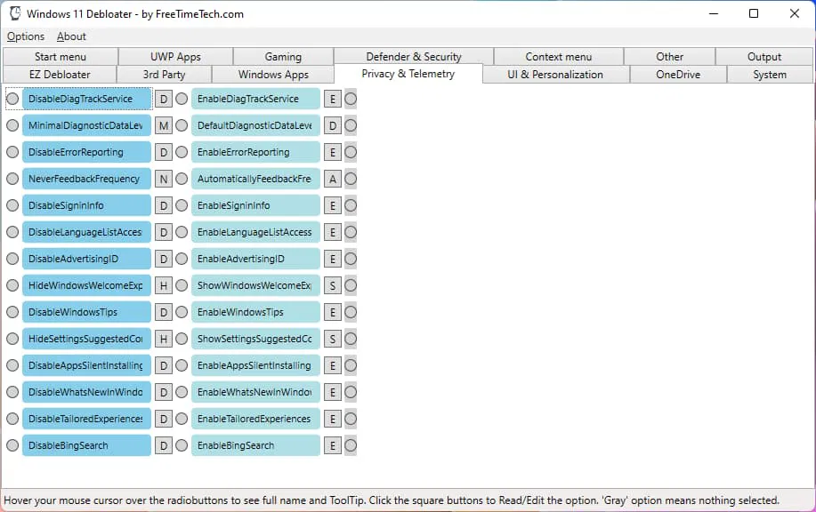Click the A button beside AutomaticallyFeedbackFrequency
The height and width of the screenshot is (512, 816).
333,179
